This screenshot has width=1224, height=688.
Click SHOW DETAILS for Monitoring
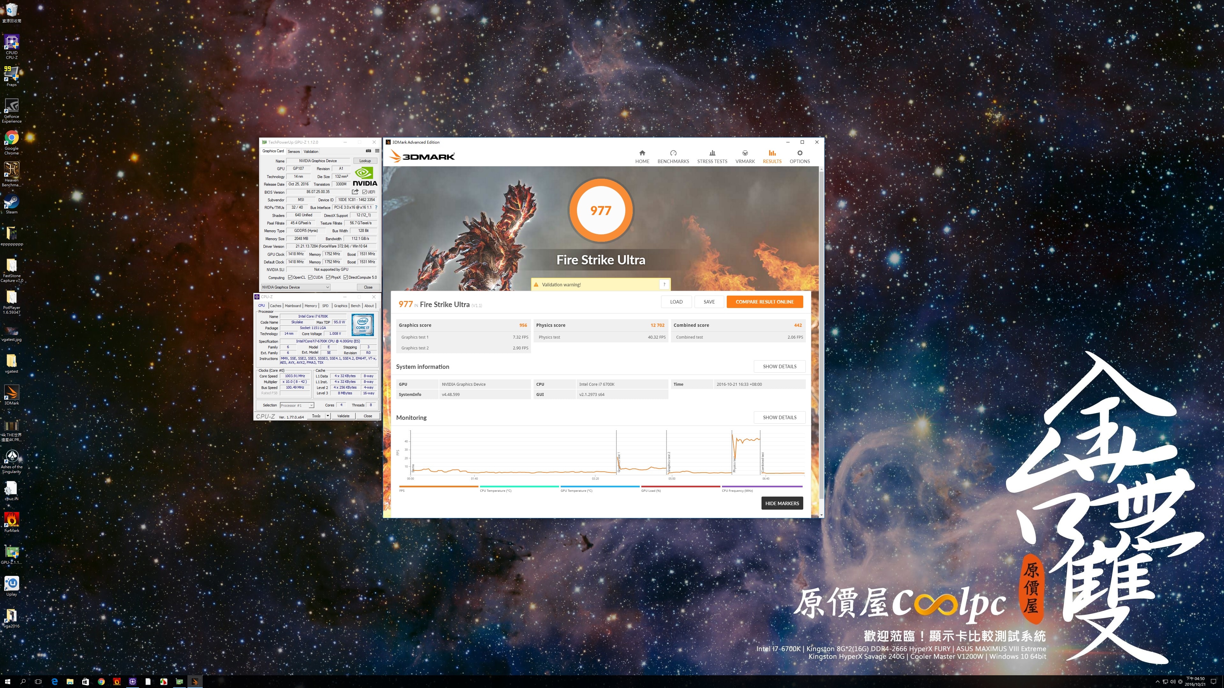click(x=779, y=417)
